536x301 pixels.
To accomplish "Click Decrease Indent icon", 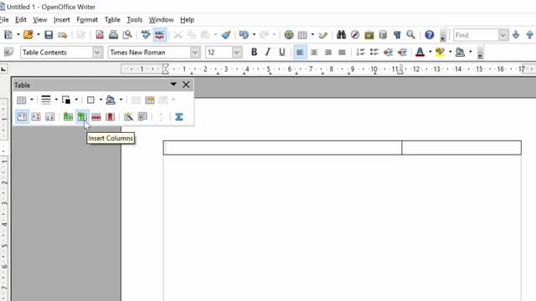I will tap(388, 52).
